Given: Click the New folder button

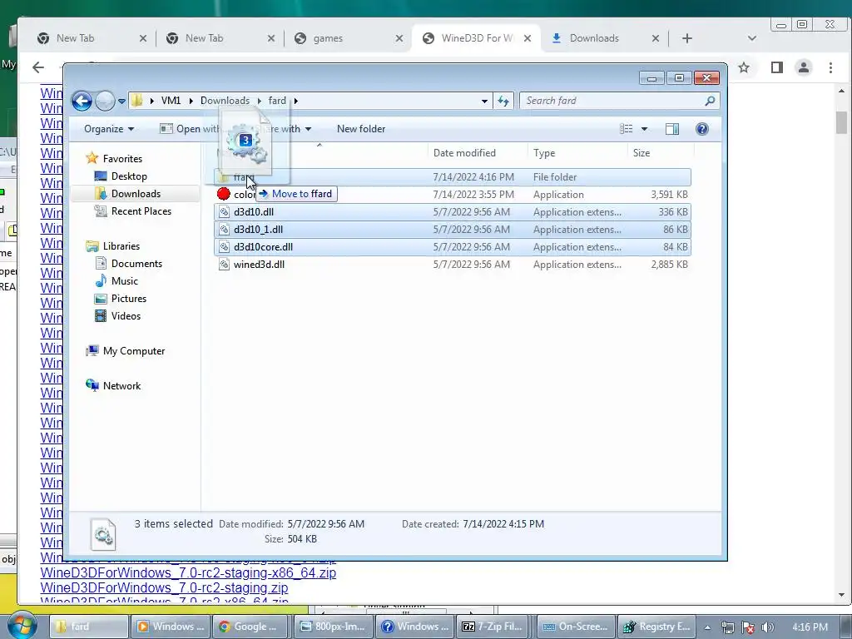Looking at the screenshot, I should coord(361,129).
